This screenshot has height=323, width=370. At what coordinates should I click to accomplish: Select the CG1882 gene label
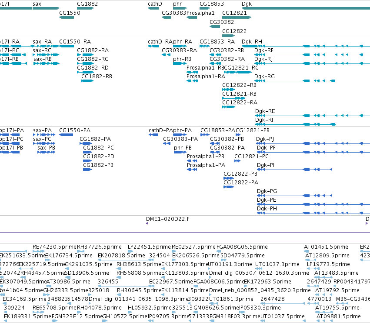tap(87, 4)
